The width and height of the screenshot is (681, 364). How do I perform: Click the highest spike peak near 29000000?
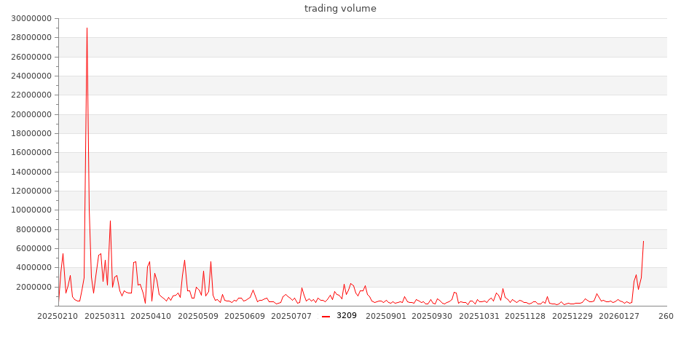(x=87, y=28)
